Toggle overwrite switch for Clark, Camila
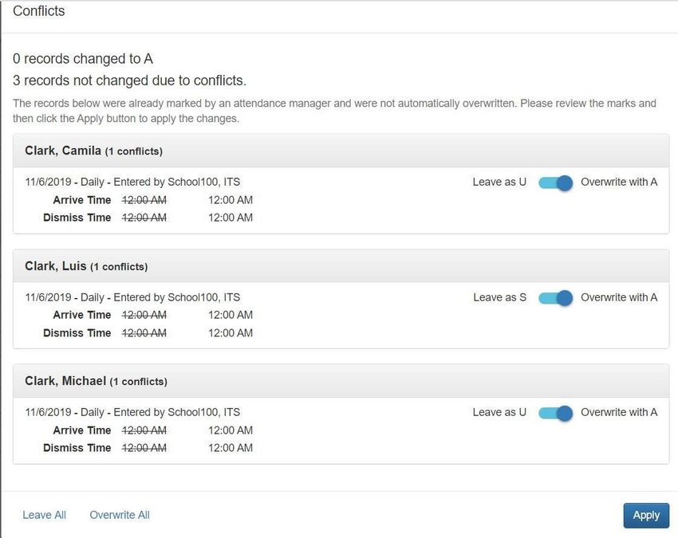This screenshot has width=678, height=538. pos(555,183)
